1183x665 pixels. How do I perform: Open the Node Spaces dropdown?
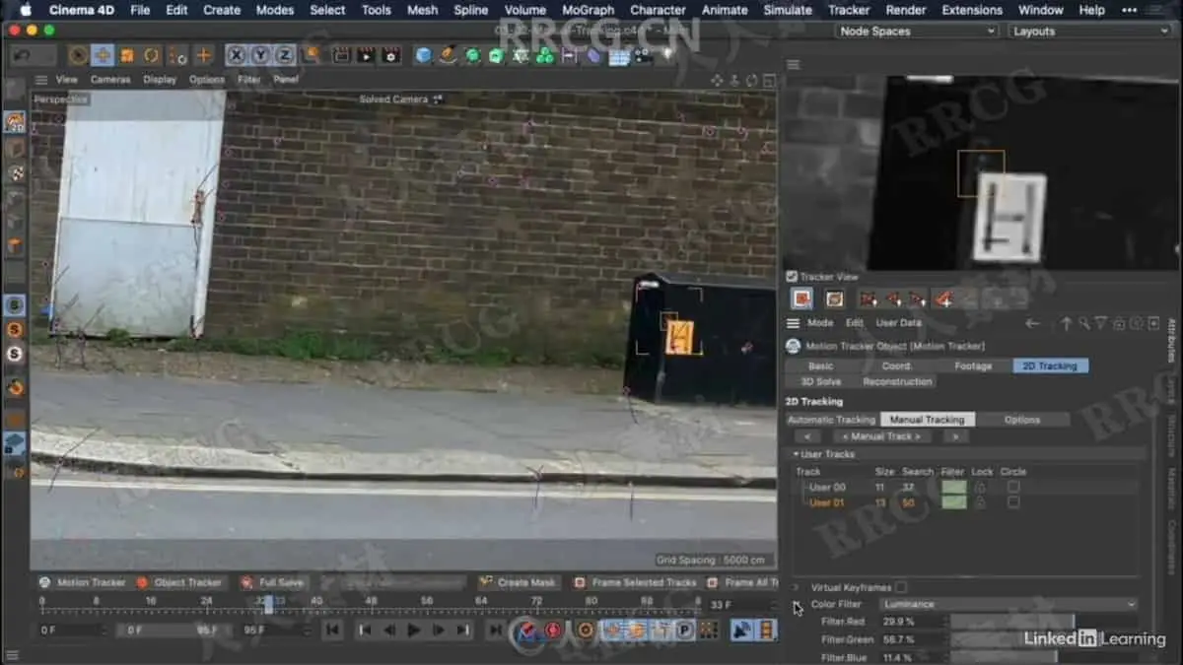[x=918, y=31]
